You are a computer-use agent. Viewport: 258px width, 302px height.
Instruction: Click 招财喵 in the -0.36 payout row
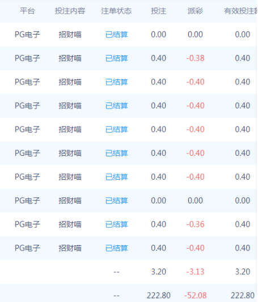click(x=70, y=224)
